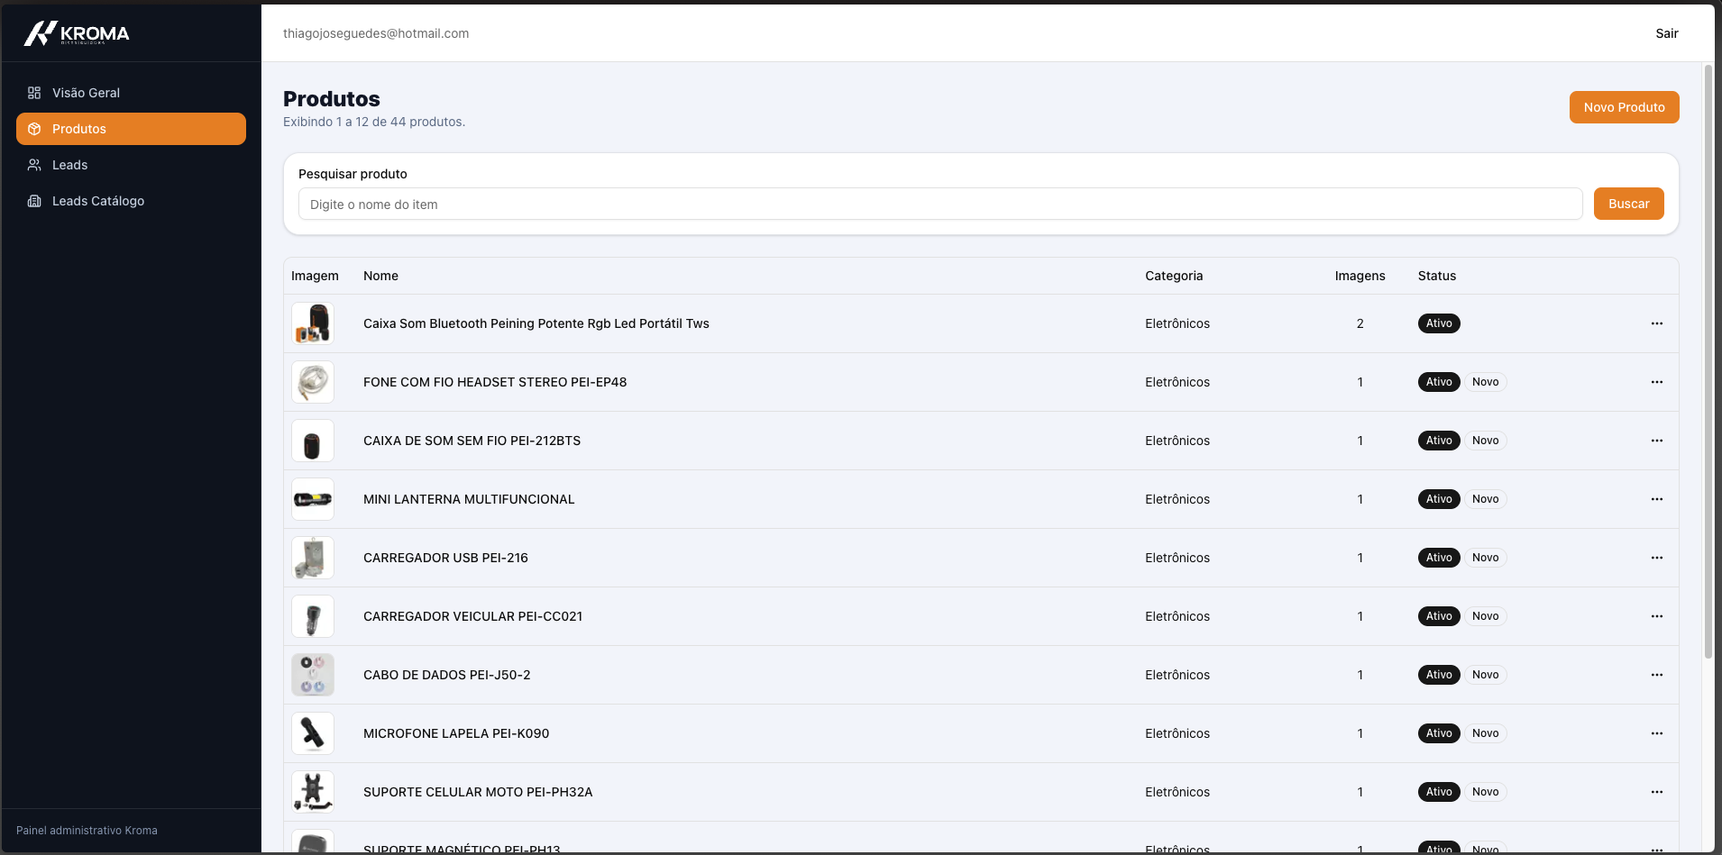The width and height of the screenshot is (1722, 855).
Task: Click the Nome column header
Action: [x=380, y=276]
